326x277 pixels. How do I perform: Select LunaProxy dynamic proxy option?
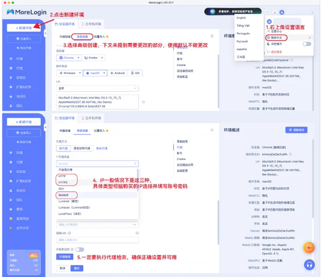[x=70, y=214]
